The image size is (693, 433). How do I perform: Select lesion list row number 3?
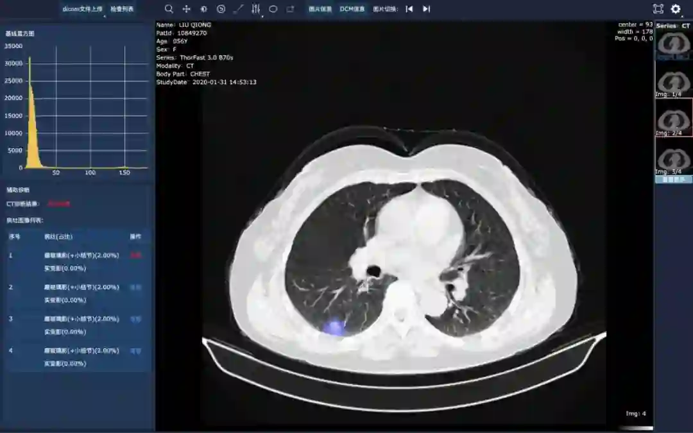click(78, 325)
